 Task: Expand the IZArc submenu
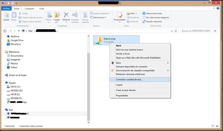[x=140, y=63]
